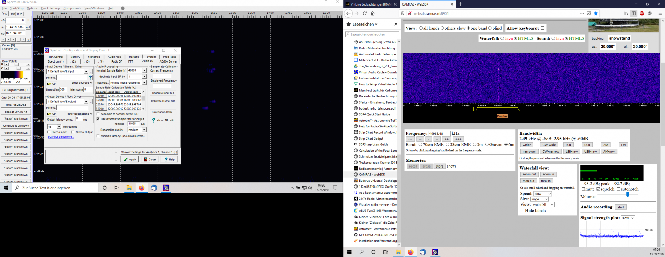Image resolution: width=665 pixels, height=257 pixels.
Task: Open Task View on the left taskbar
Action: (x=117, y=188)
